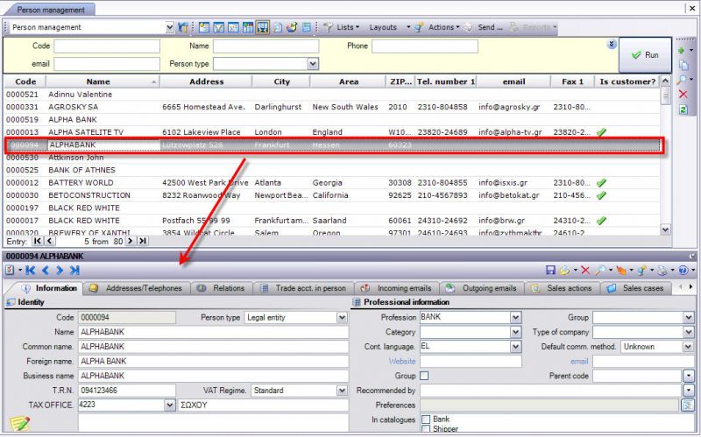This screenshot has height=437, width=701.
Task: Open the Sales actions tab
Action: [563, 288]
